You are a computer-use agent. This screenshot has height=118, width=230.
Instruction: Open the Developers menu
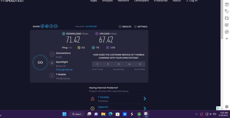click(x=142, y=1)
